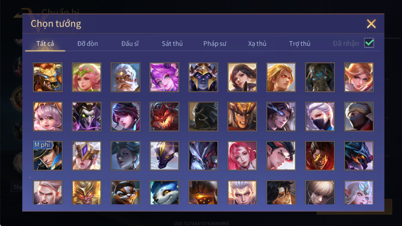This screenshot has height=226, width=402.
Task: Select the orange-maned beast hero portrait
Action: pos(48,77)
